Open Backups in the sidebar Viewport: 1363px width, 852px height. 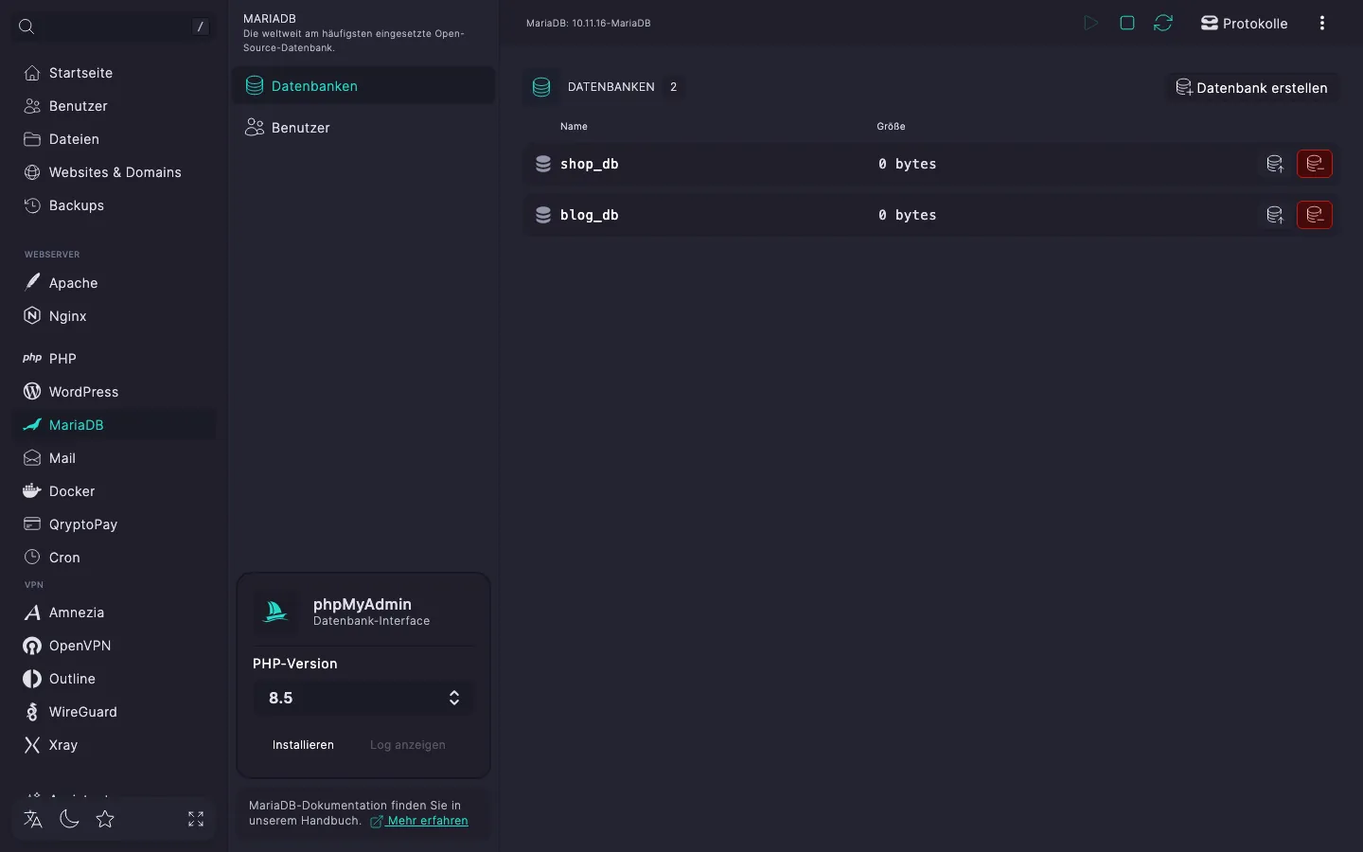(114, 205)
